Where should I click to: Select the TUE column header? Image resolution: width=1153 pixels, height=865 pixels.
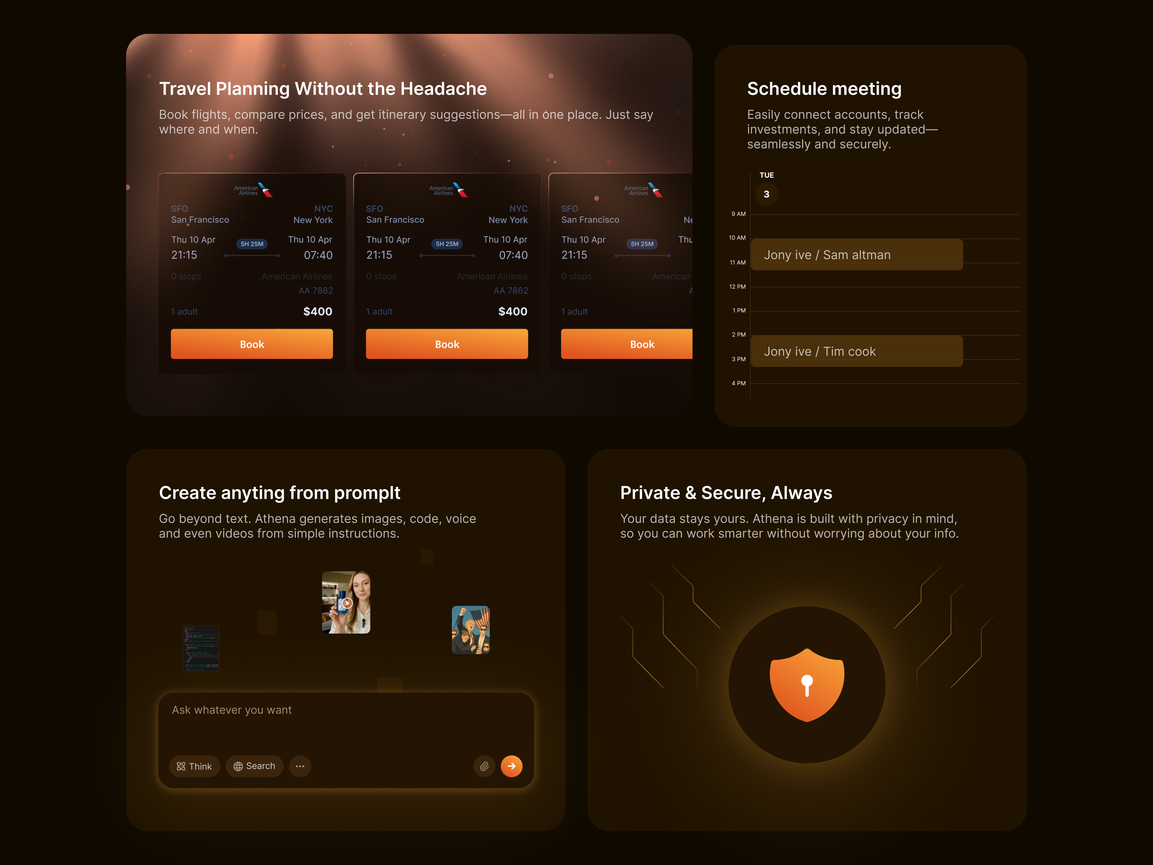(x=766, y=175)
